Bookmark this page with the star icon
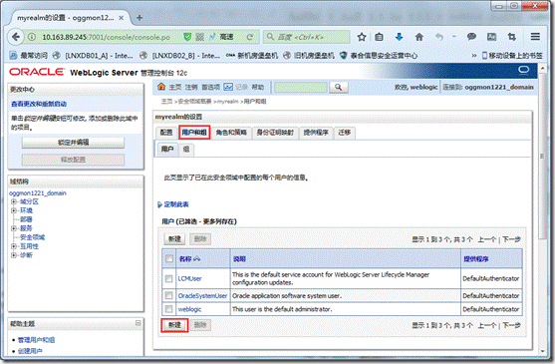This screenshot has height=364, width=555. (x=362, y=37)
